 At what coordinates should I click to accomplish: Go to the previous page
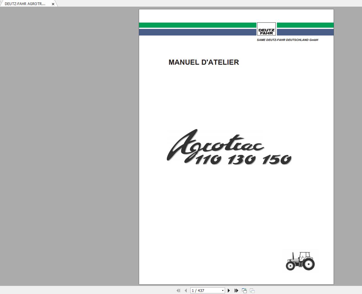186,290
